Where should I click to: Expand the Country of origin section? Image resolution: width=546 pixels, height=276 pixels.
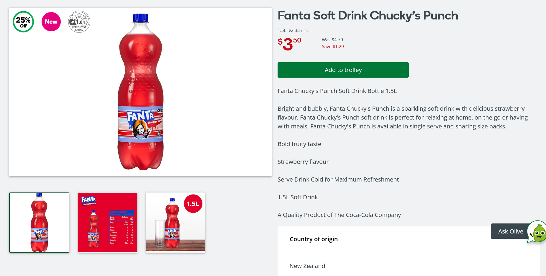coord(314,239)
